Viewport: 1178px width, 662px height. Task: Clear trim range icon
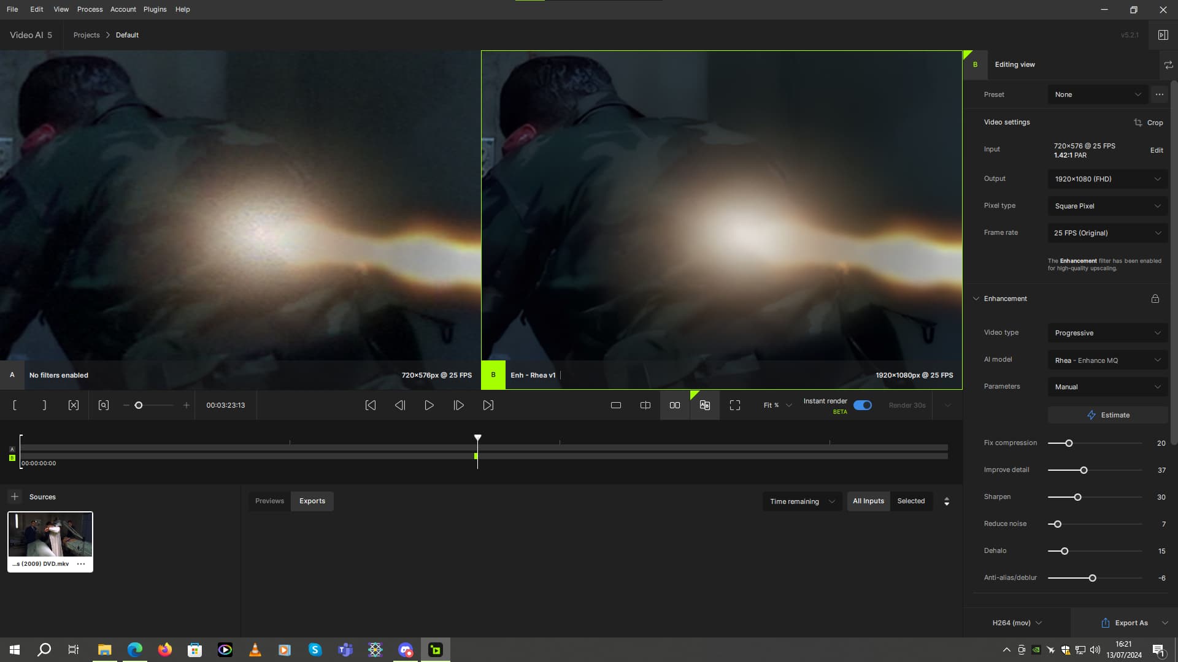pos(74,405)
